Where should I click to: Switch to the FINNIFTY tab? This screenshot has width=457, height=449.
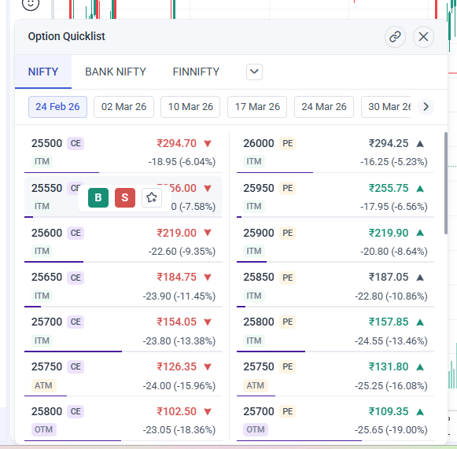pyautogui.click(x=196, y=72)
